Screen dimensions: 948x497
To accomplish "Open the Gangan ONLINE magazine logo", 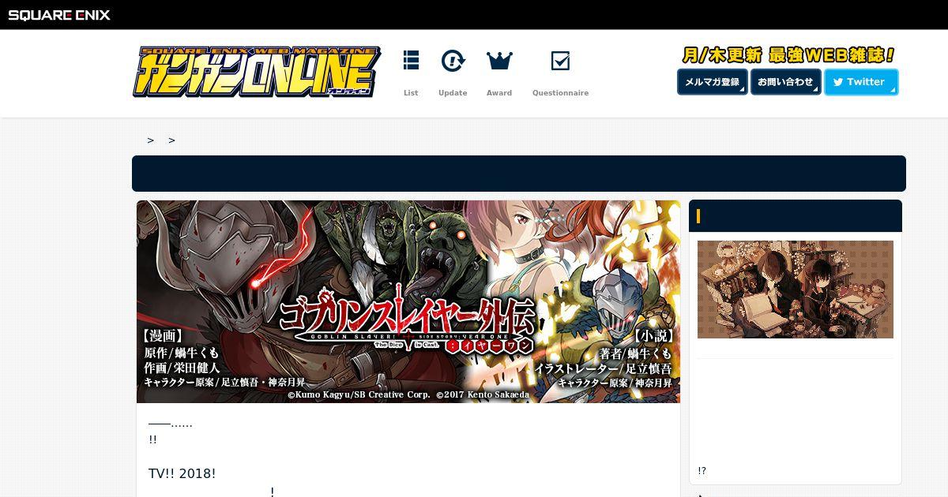I will (257, 72).
